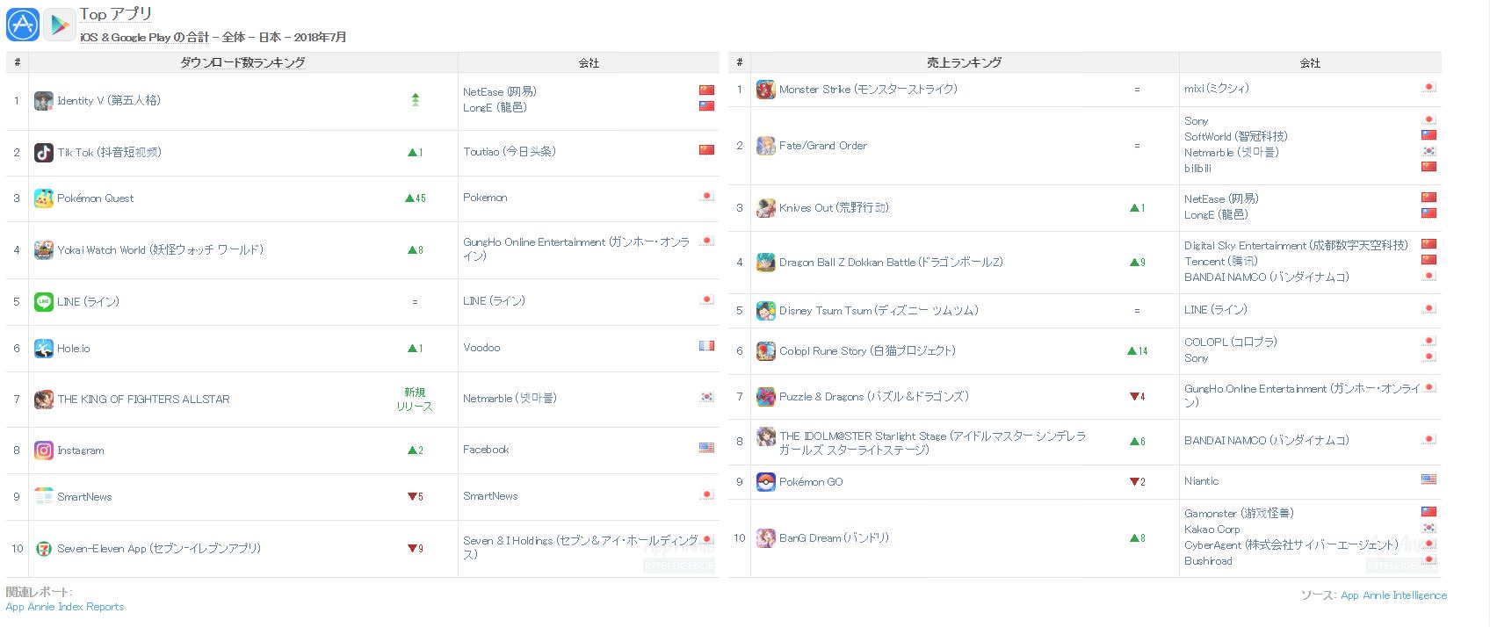Click the BanG Dream app icon
1490x627 pixels.
[x=766, y=538]
